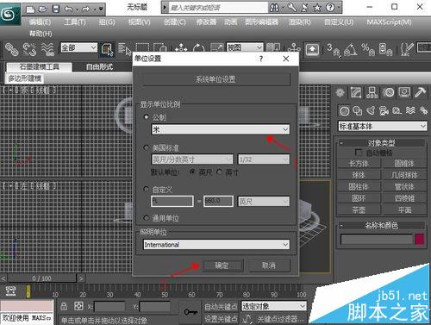Image resolution: width=431 pixels, height=325 pixels.
Task: Toggle the Spinner Snap icon
Action: pyautogui.click(x=385, y=49)
